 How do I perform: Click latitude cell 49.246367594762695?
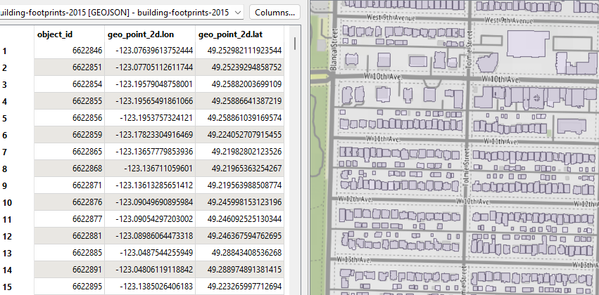pos(239,236)
